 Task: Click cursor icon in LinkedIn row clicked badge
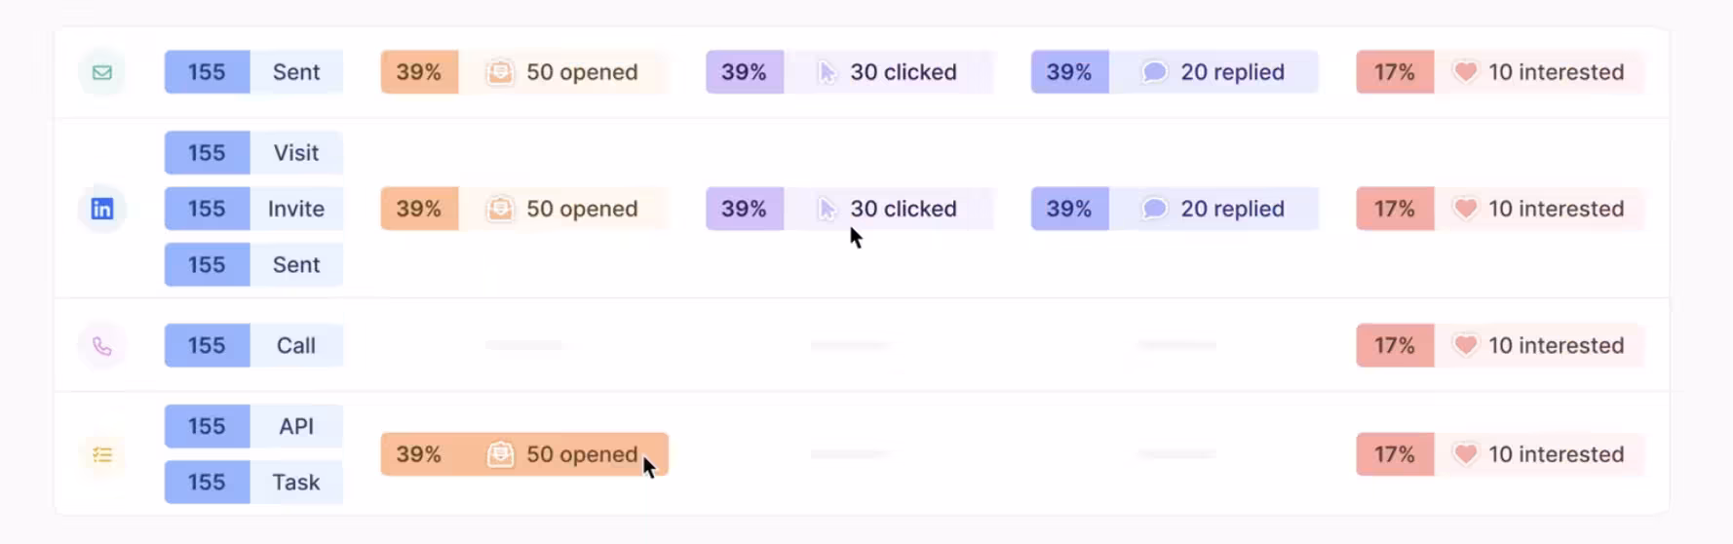(827, 209)
